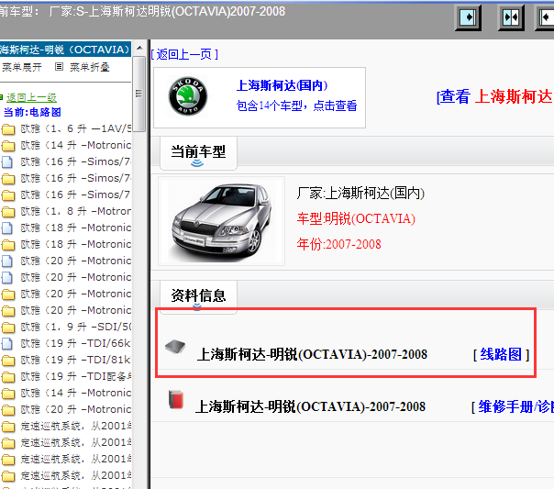Open the 线路图 link
This screenshot has height=489, width=554.
click(x=501, y=354)
